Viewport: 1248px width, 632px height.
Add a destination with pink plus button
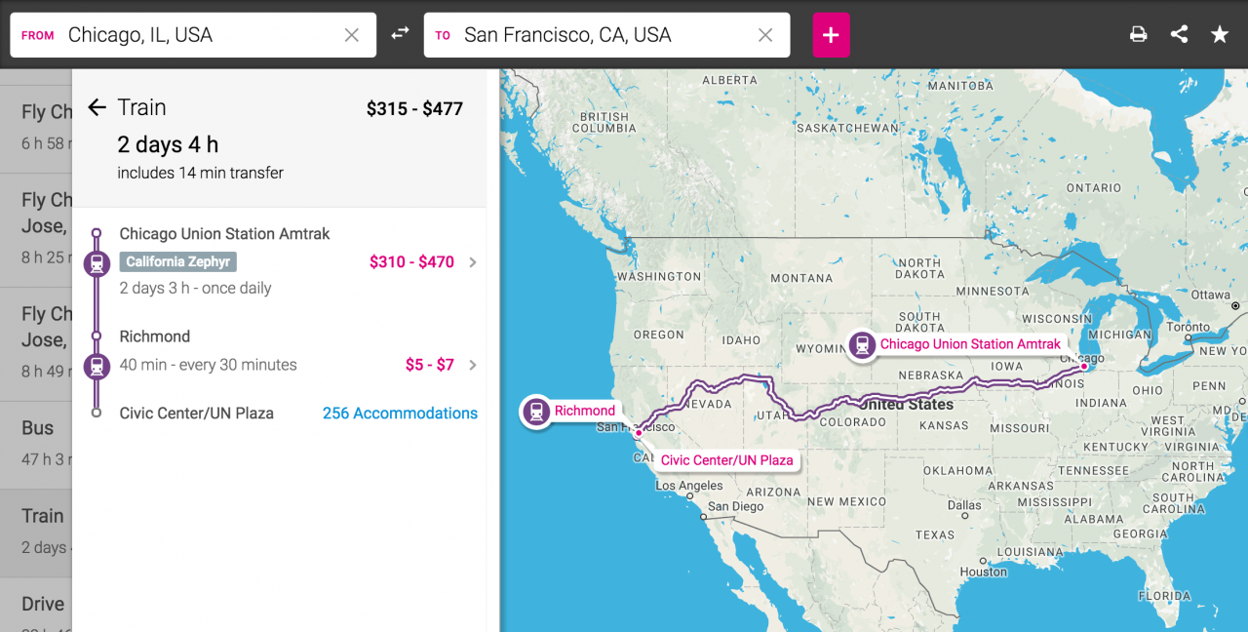click(831, 35)
